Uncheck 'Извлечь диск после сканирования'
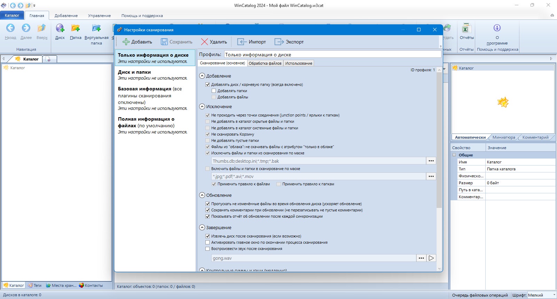557x299 pixels. pyautogui.click(x=207, y=236)
